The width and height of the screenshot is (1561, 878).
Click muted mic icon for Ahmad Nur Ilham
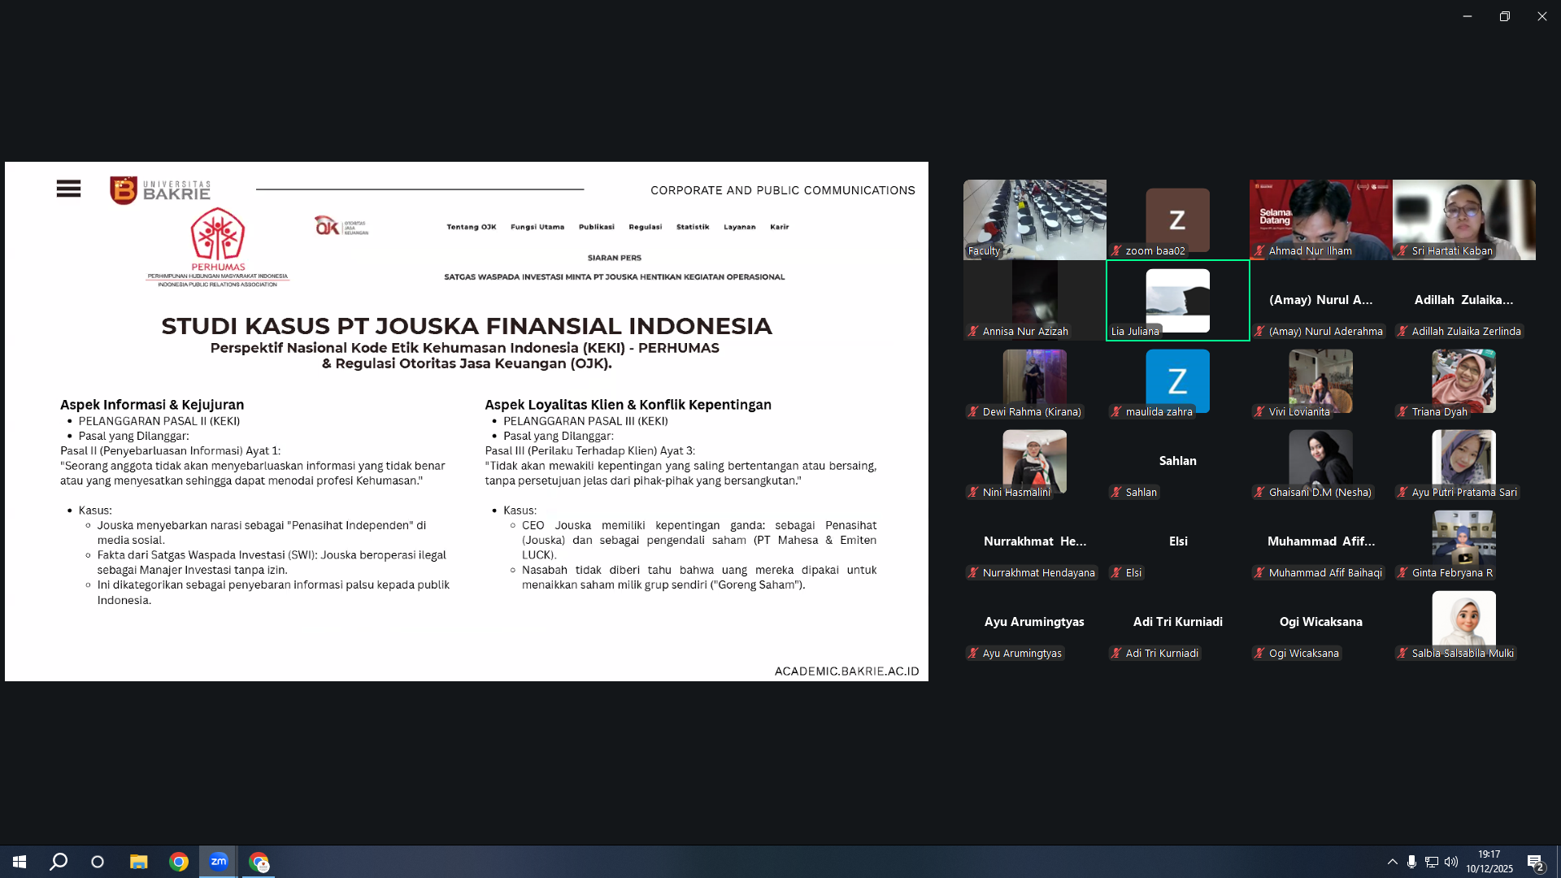click(1259, 251)
